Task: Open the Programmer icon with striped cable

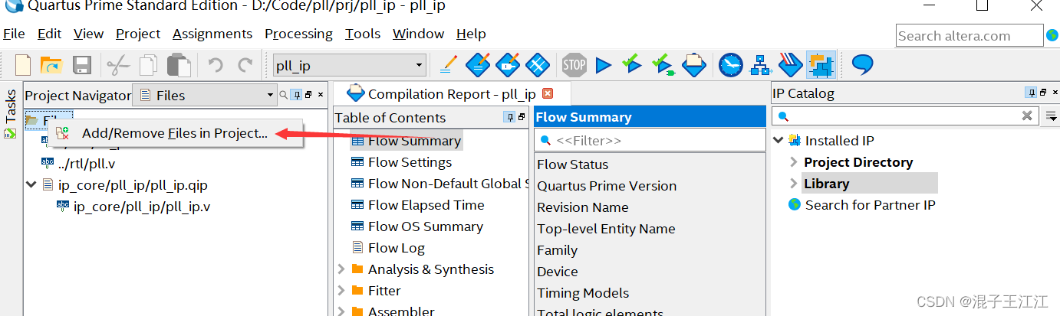Action: pyautogui.click(x=790, y=64)
